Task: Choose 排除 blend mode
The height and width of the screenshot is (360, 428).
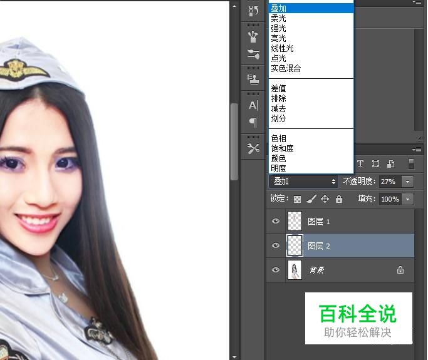Action: [311, 98]
